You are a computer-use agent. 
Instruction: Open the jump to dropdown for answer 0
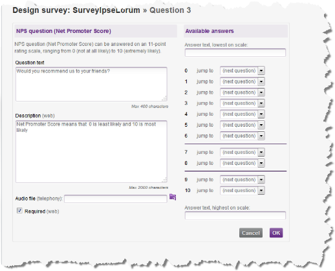point(243,70)
